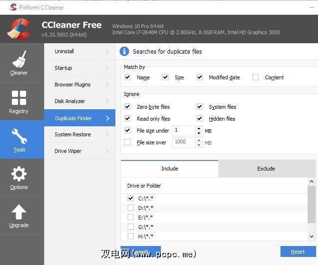Increase File size under value
Image resolution: width=318 pixels, height=265 pixels.
click(199, 128)
